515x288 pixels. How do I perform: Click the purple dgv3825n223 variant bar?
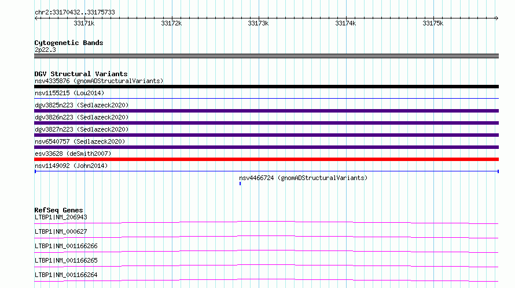tap(266, 111)
